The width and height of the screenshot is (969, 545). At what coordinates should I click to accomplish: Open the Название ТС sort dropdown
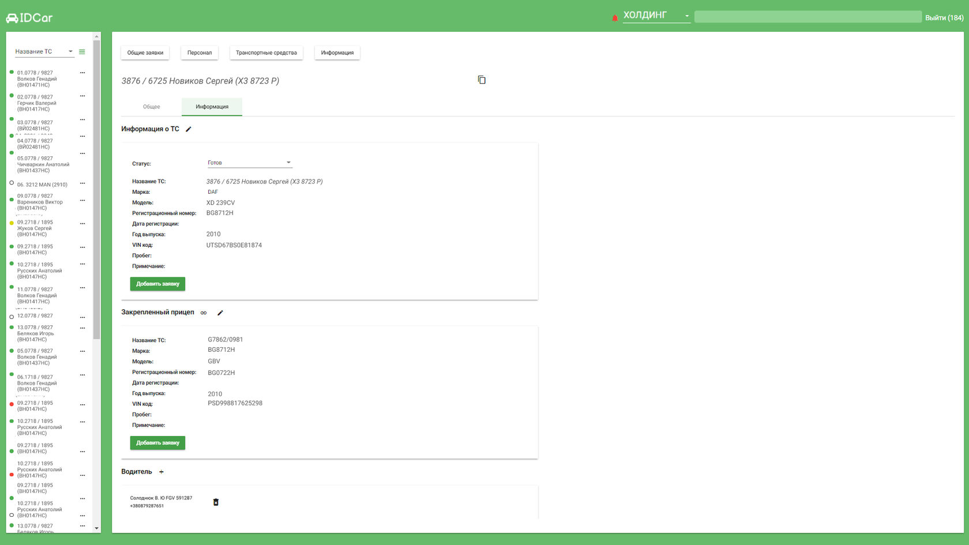[x=44, y=51]
